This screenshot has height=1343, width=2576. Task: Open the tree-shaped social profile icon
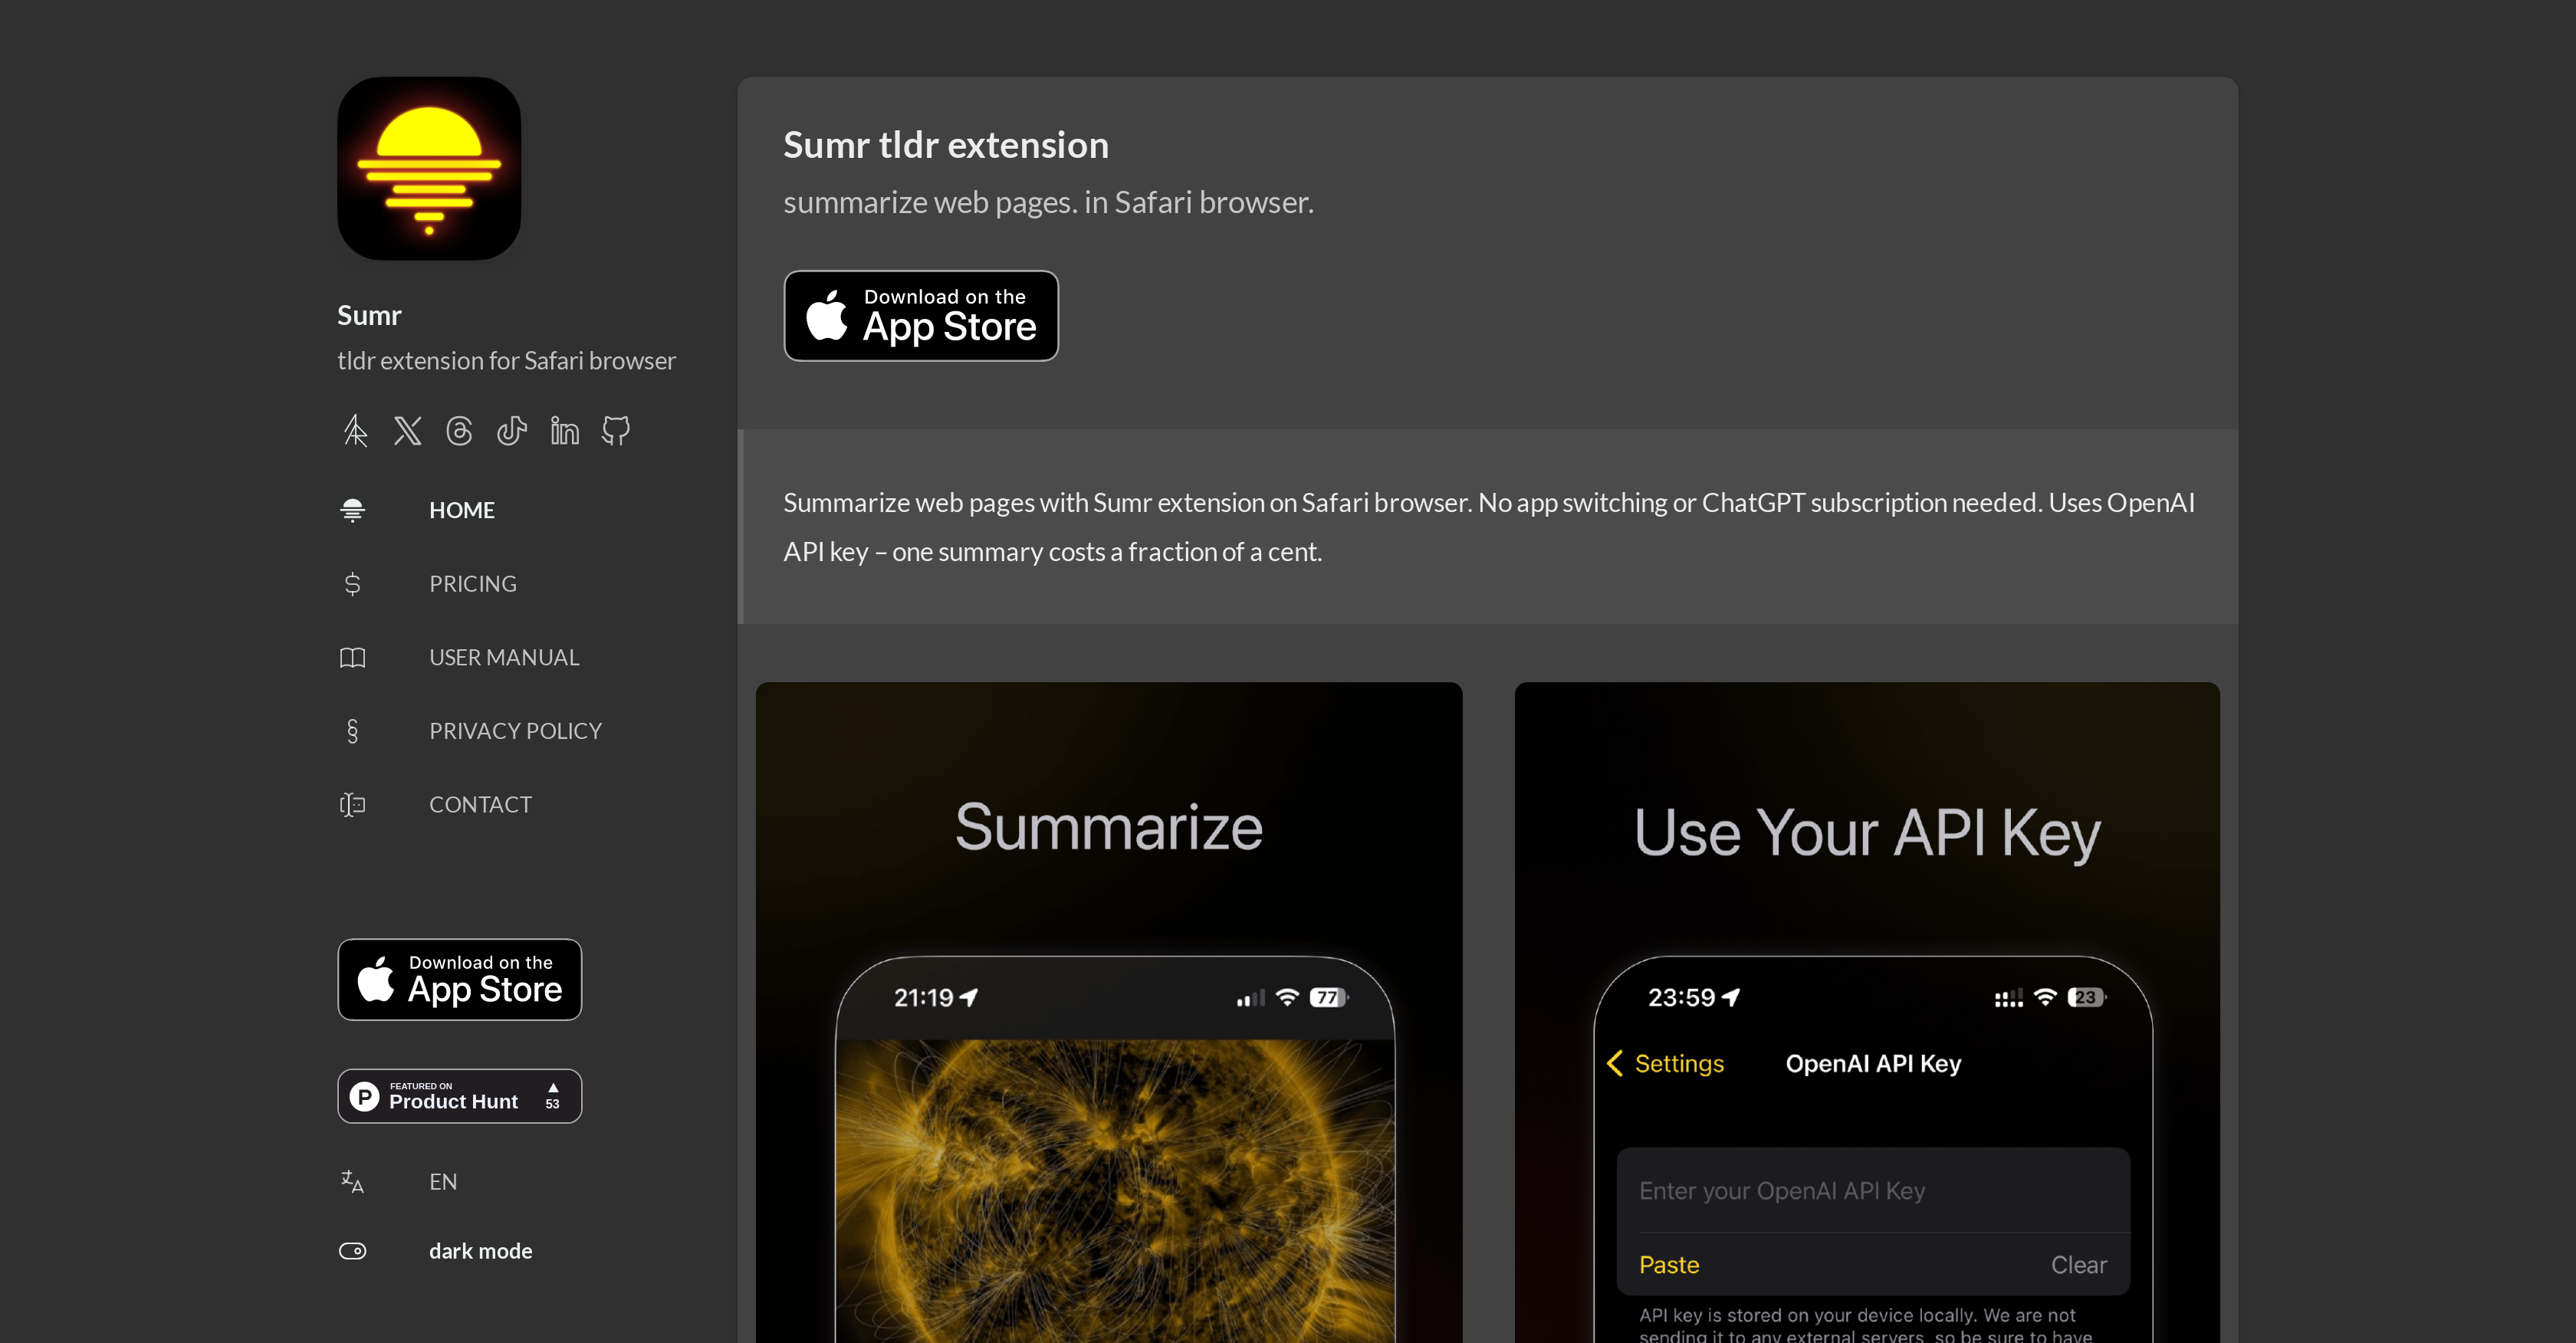[355, 431]
